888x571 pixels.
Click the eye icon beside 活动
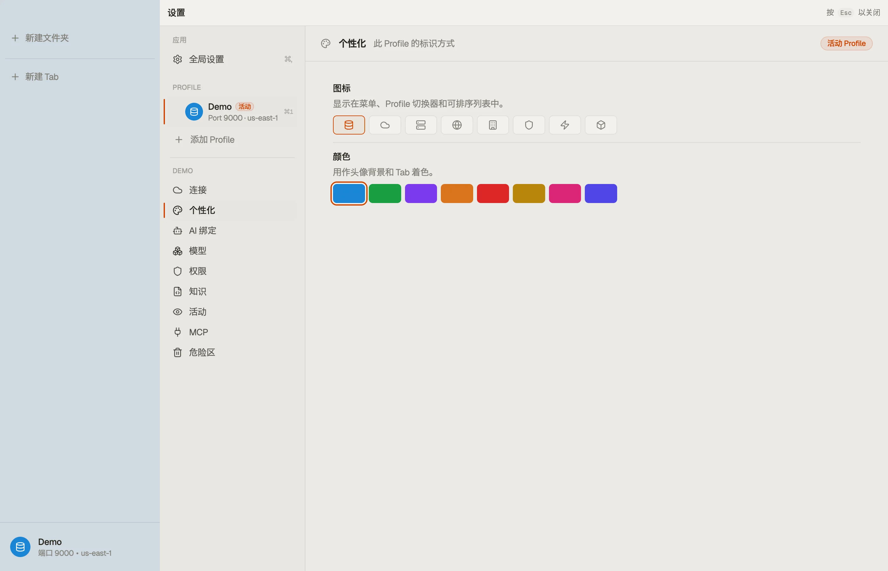(x=178, y=312)
